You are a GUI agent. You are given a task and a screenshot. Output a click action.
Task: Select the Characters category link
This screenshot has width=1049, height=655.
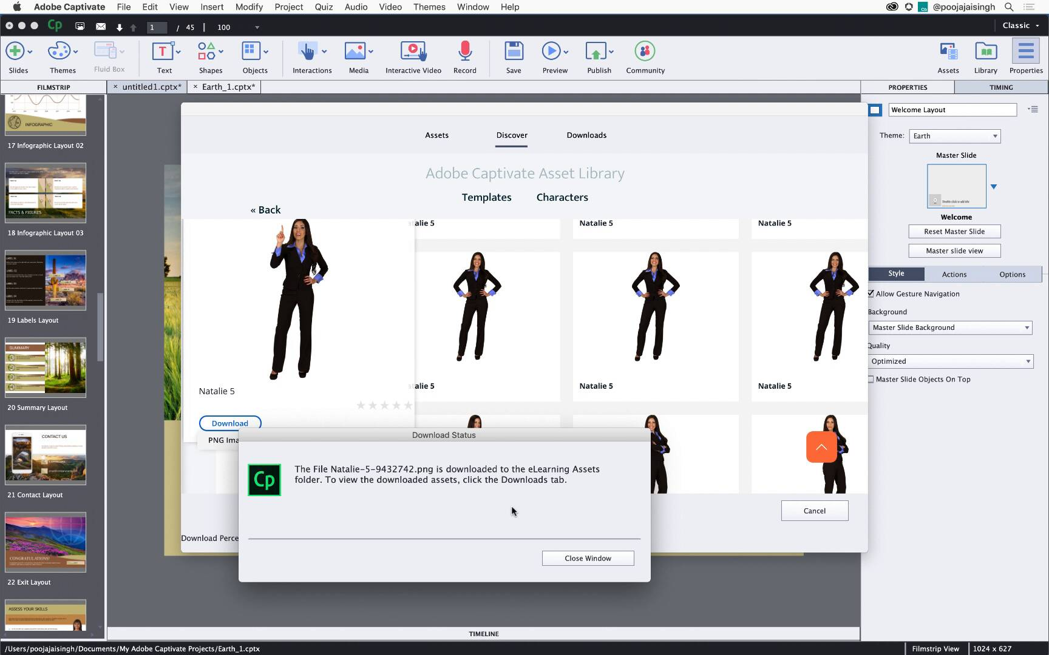[562, 197]
